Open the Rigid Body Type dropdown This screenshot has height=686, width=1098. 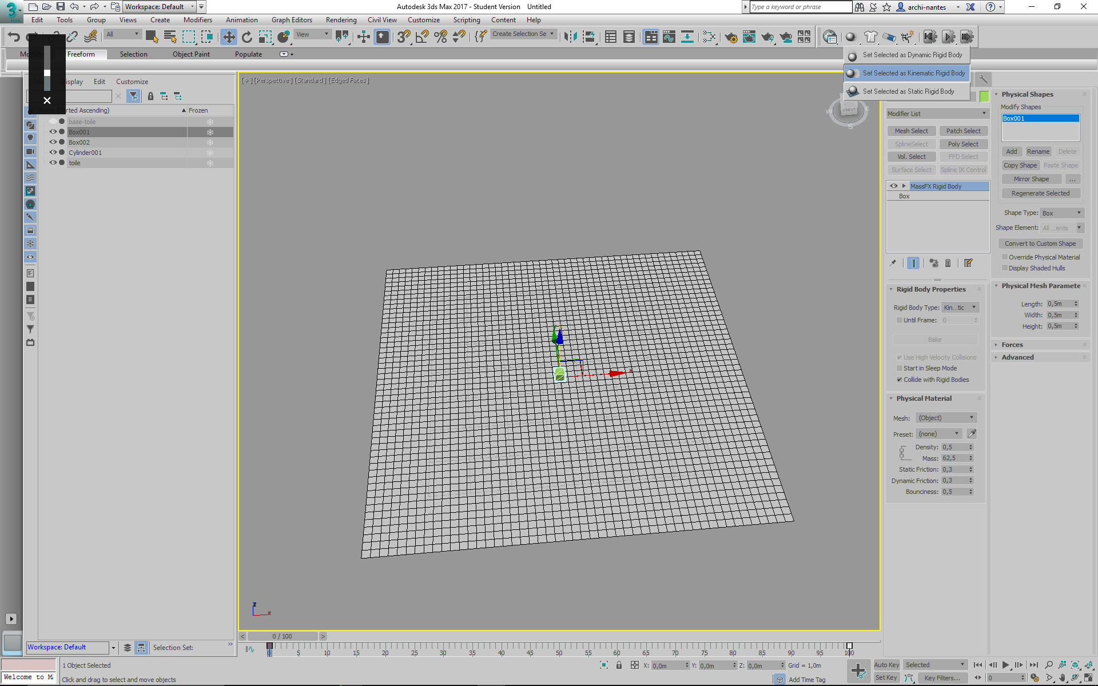(960, 308)
